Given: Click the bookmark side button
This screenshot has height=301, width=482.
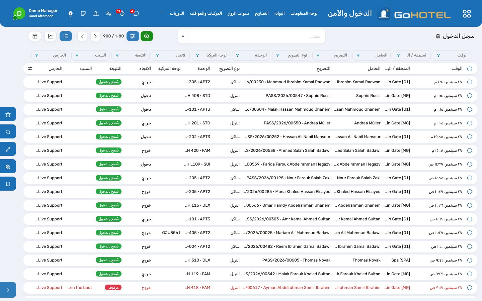Looking at the screenshot, I should click(8, 184).
